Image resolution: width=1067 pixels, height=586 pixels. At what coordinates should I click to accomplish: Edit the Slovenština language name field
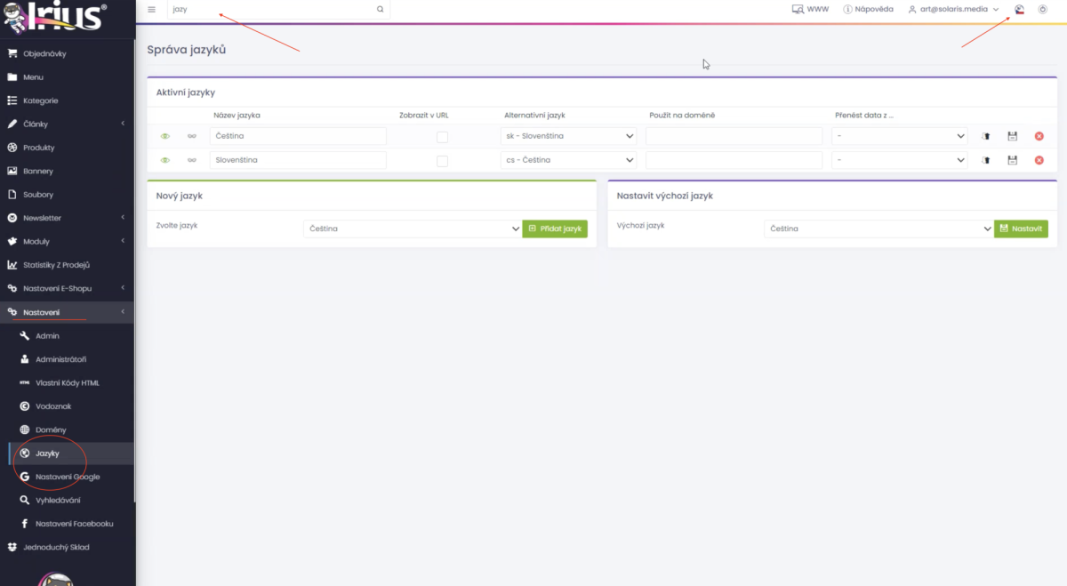click(298, 160)
